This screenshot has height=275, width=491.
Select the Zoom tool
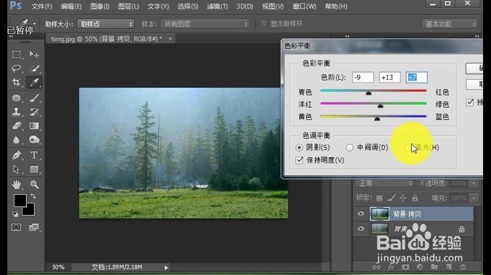tap(34, 184)
